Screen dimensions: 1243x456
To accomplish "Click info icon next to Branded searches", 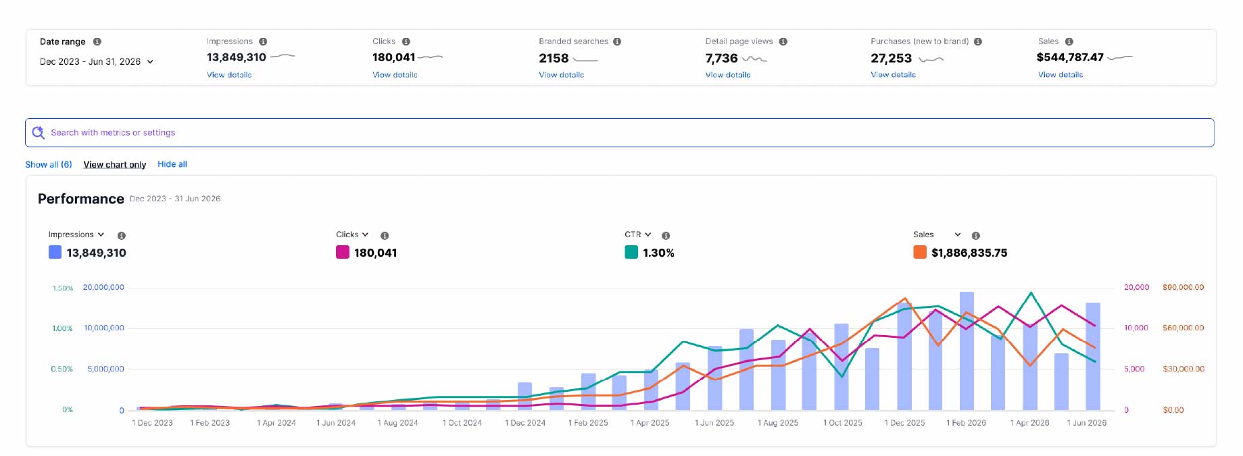I will [x=617, y=42].
